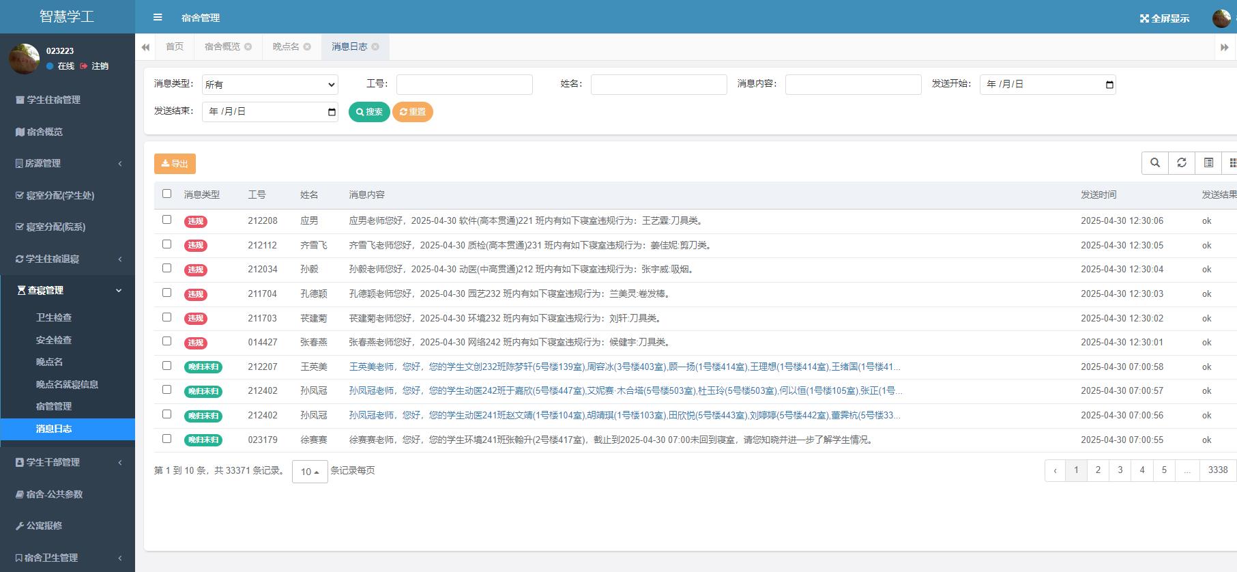Click the 注销 logout link
Image resolution: width=1237 pixels, height=572 pixels.
click(95, 66)
